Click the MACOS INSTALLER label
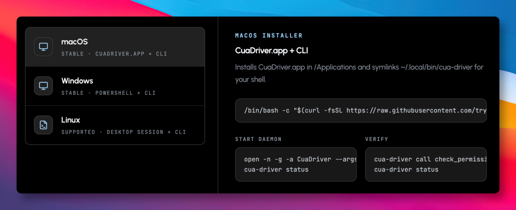The height and width of the screenshot is (210, 516). 269,35
